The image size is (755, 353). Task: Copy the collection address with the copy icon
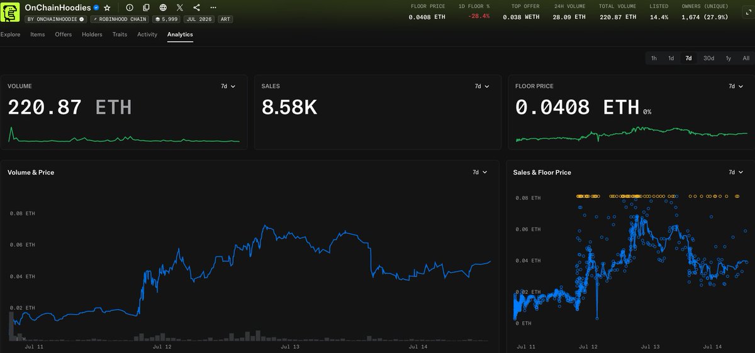[x=147, y=8]
